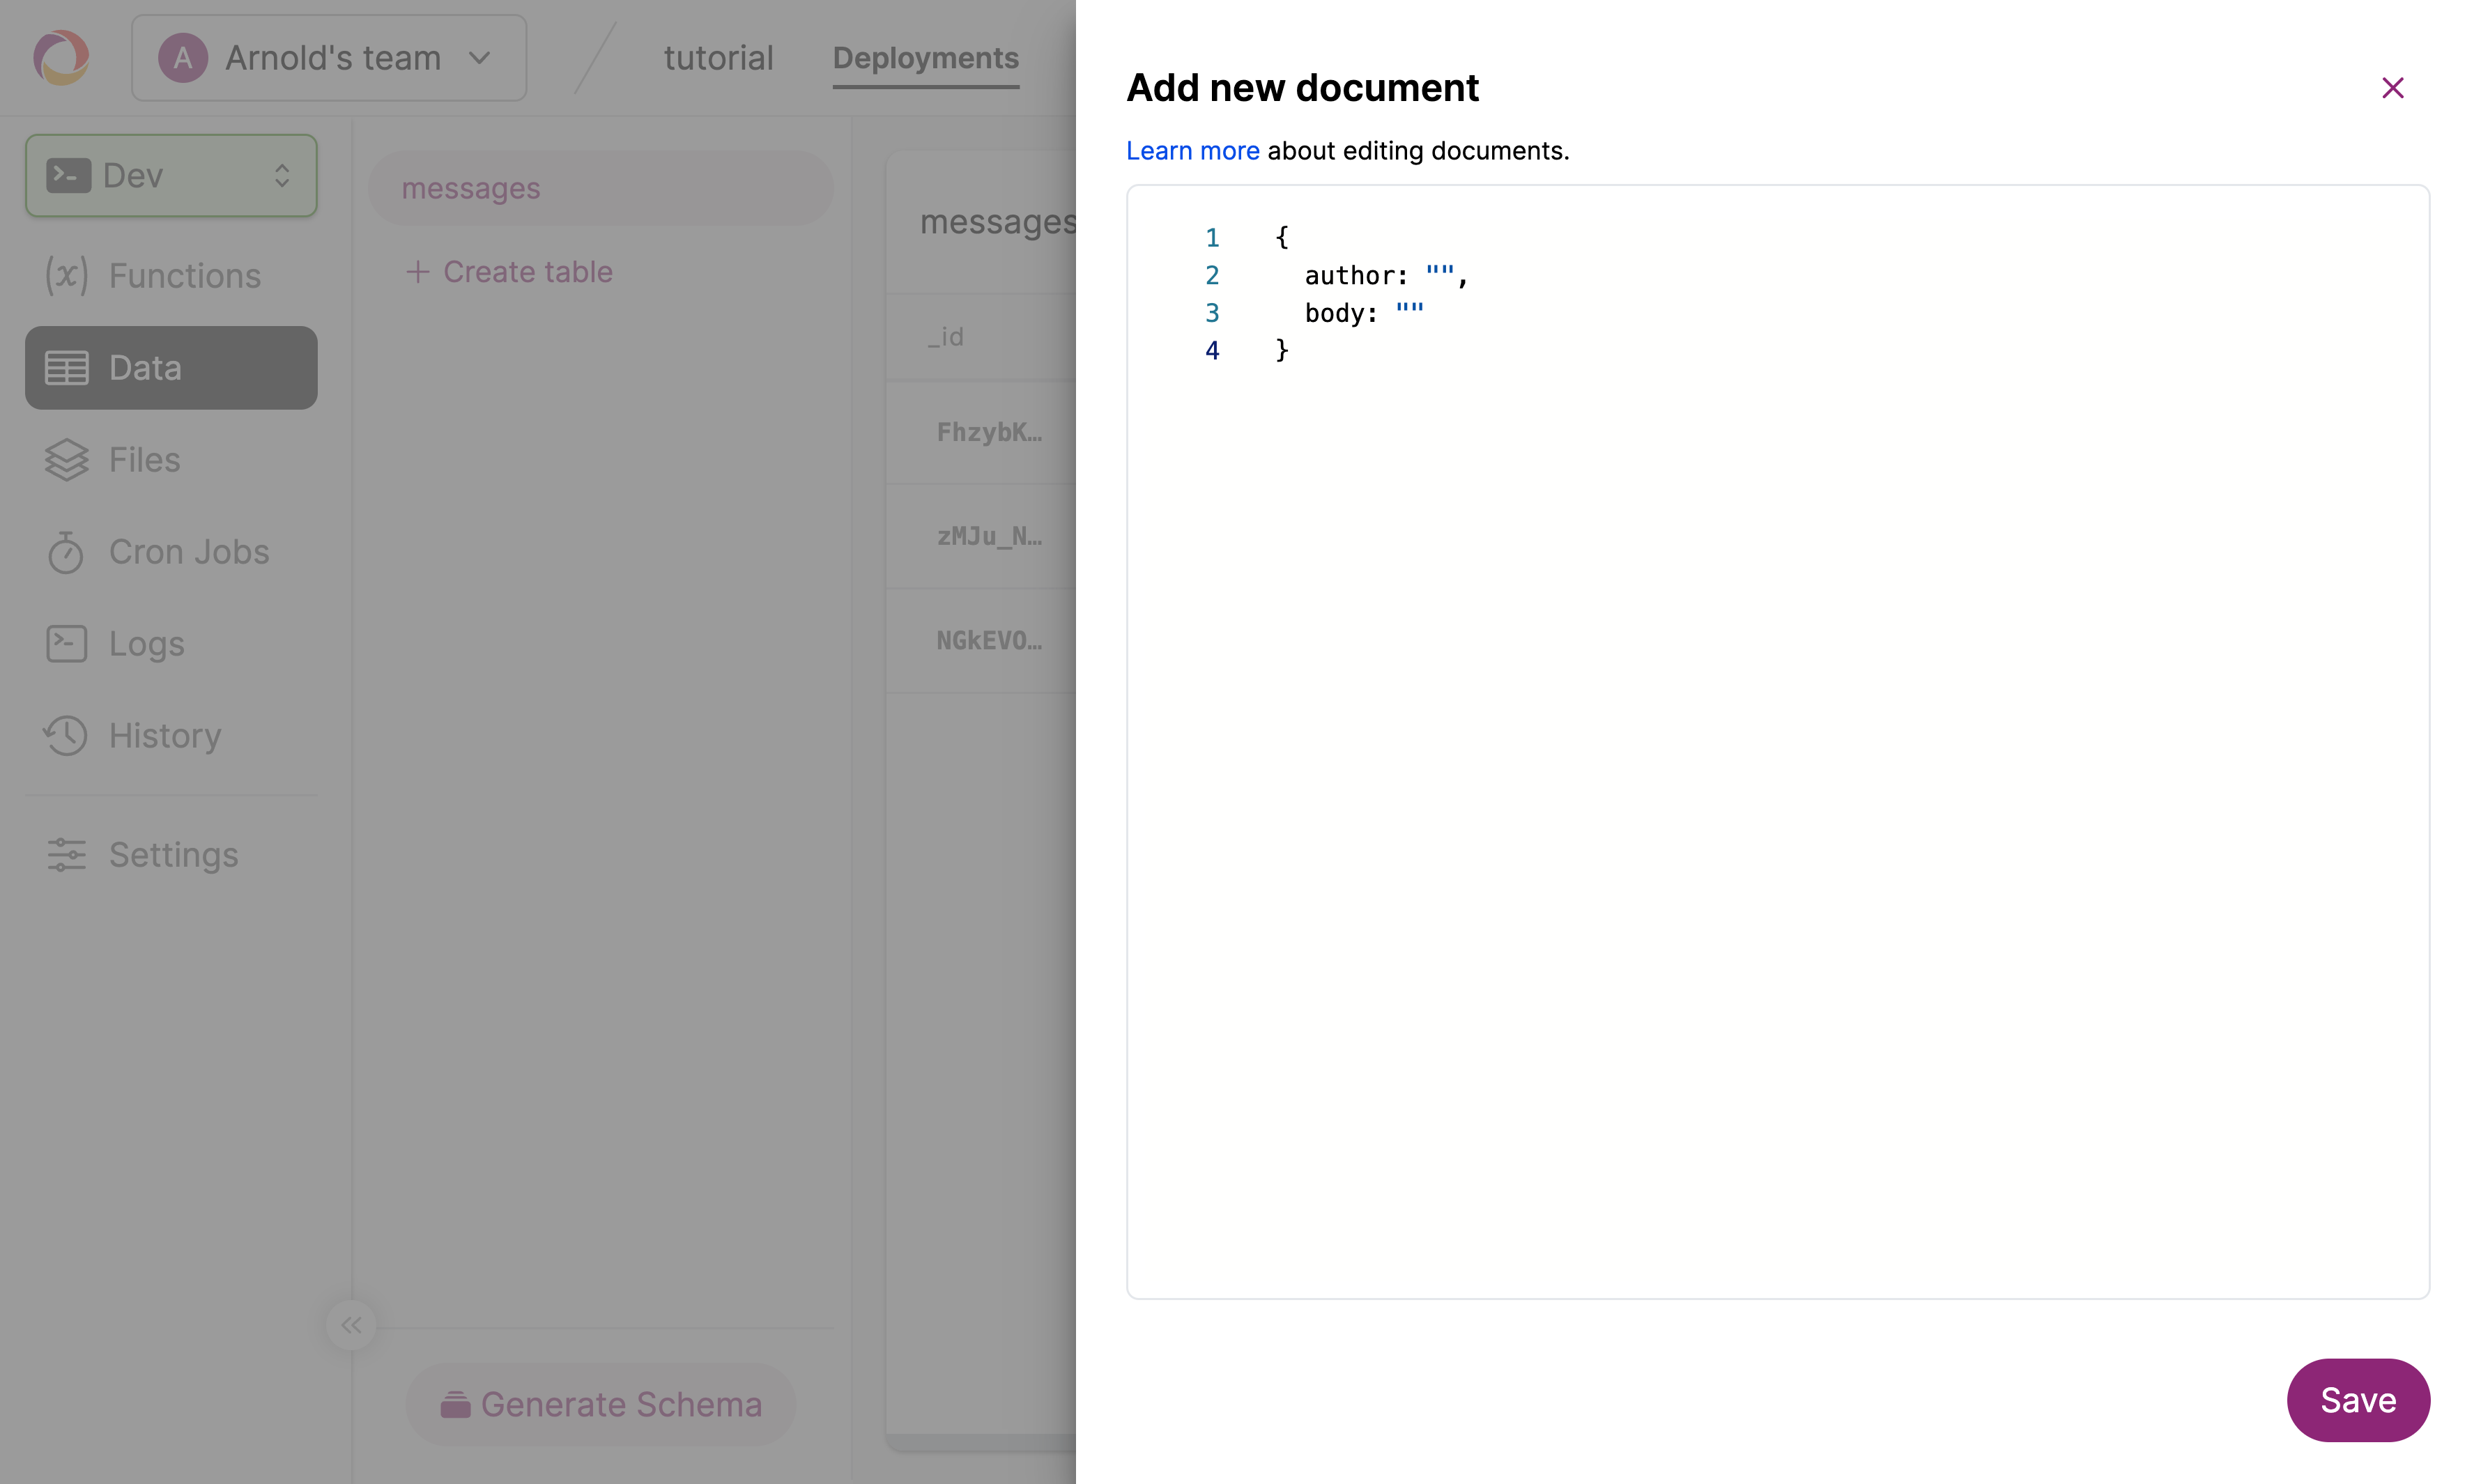
Task: Close the Add new document panel
Action: [x=2392, y=88]
